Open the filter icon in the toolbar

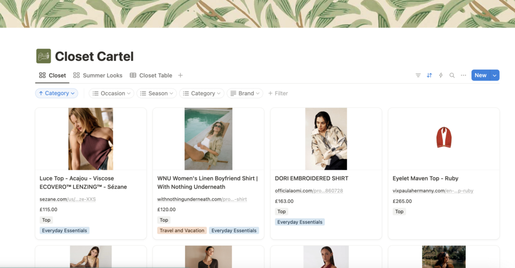[418, 75]
